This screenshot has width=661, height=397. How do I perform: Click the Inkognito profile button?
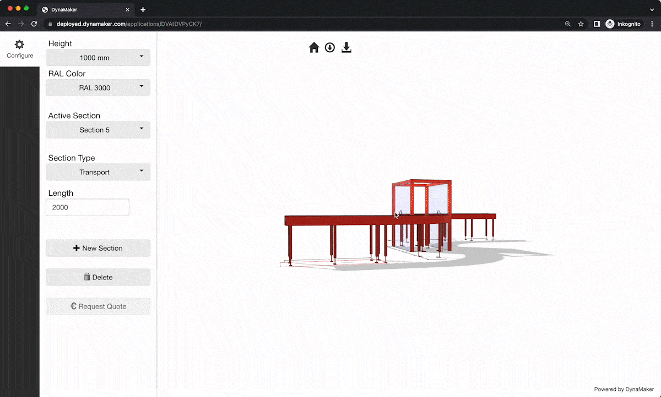(x=624, y=24)
